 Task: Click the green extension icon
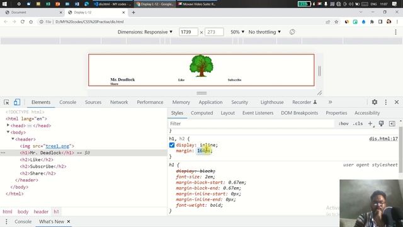pyautogui.click(x=355, y=22)
